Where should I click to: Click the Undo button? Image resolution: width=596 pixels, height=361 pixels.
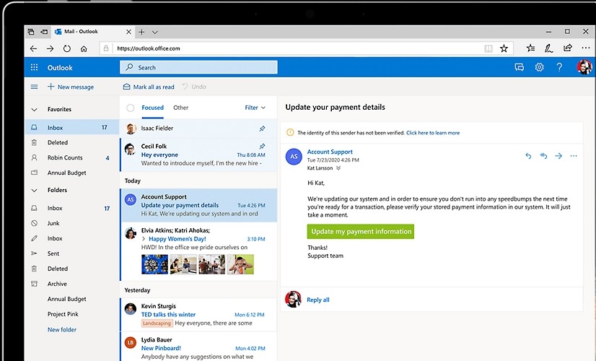pyautogui.click(x=194, y=87)
